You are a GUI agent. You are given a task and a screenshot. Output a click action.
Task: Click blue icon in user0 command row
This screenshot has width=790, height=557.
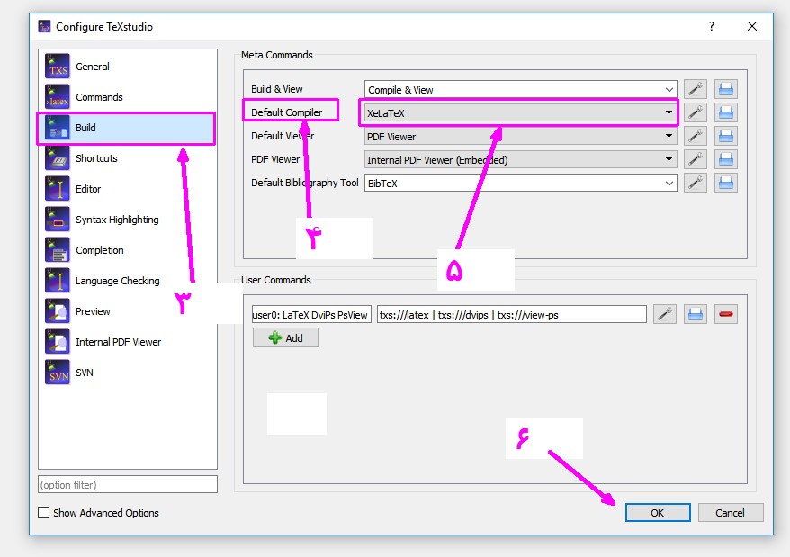(x=696, y=314)
